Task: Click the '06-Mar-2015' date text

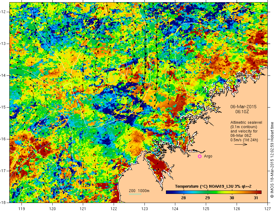Action: pyautogui.click(x=243, y=107)
